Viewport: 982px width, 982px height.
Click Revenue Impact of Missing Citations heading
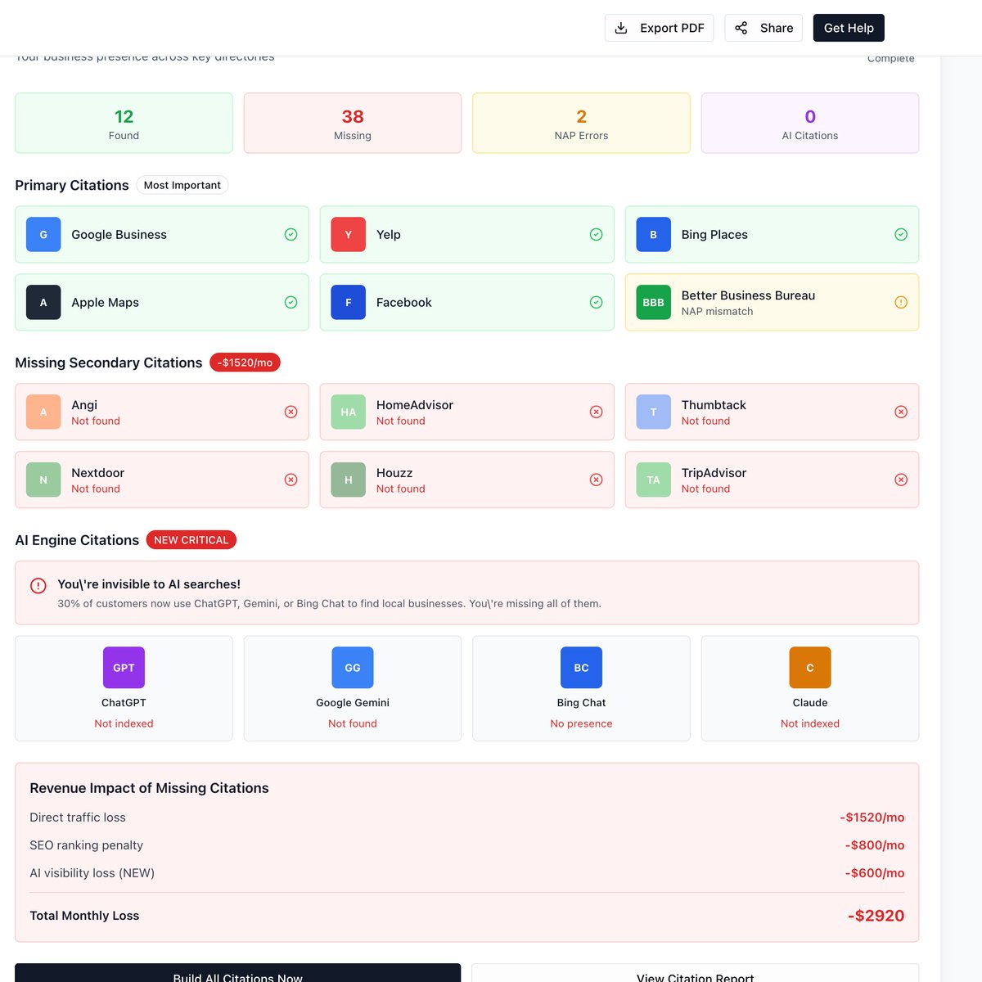[149, 788]
